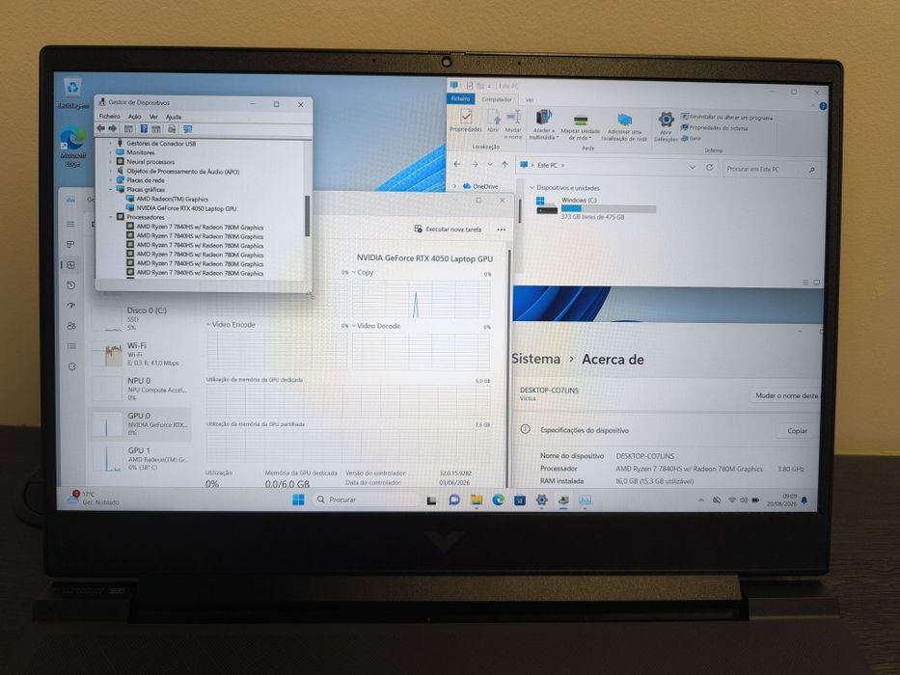This screenshot has height=675, width=900.
Task: Click the scan hardware monitor icon in Device Manager toolbar
Action: [x=187, y=130]
